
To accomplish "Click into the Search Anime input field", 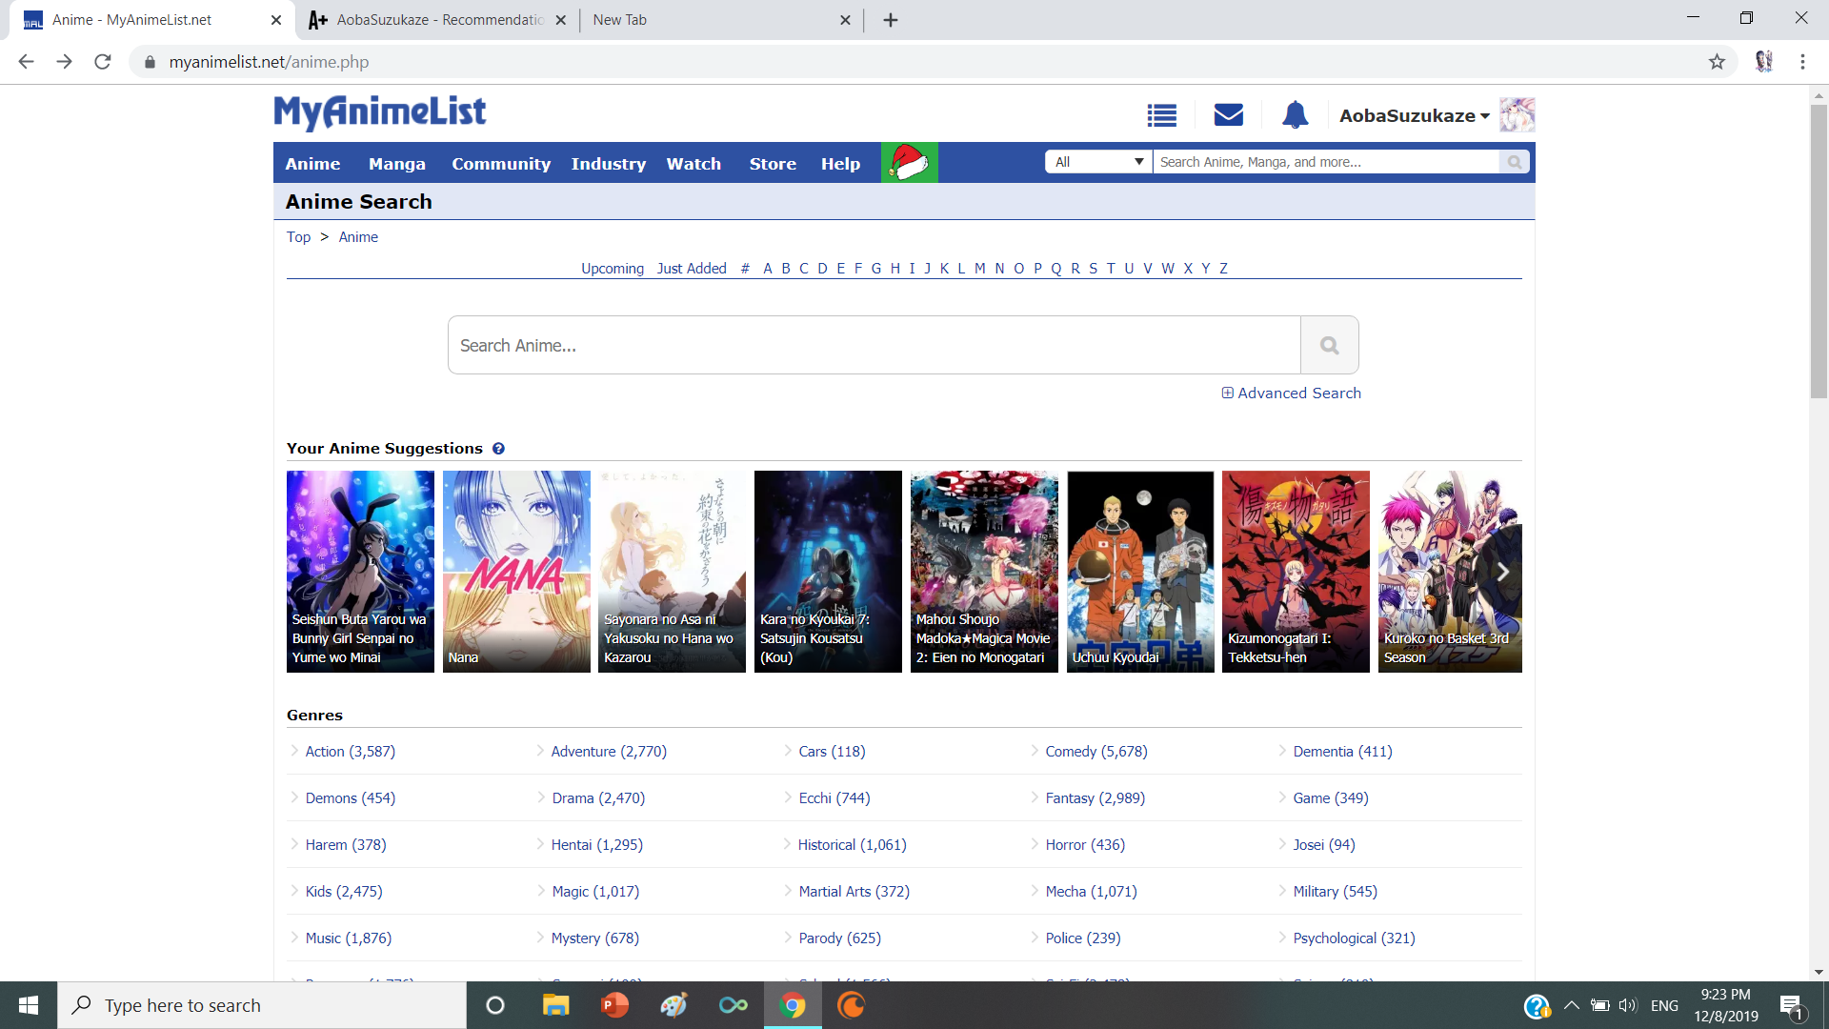I will [874, 345].
